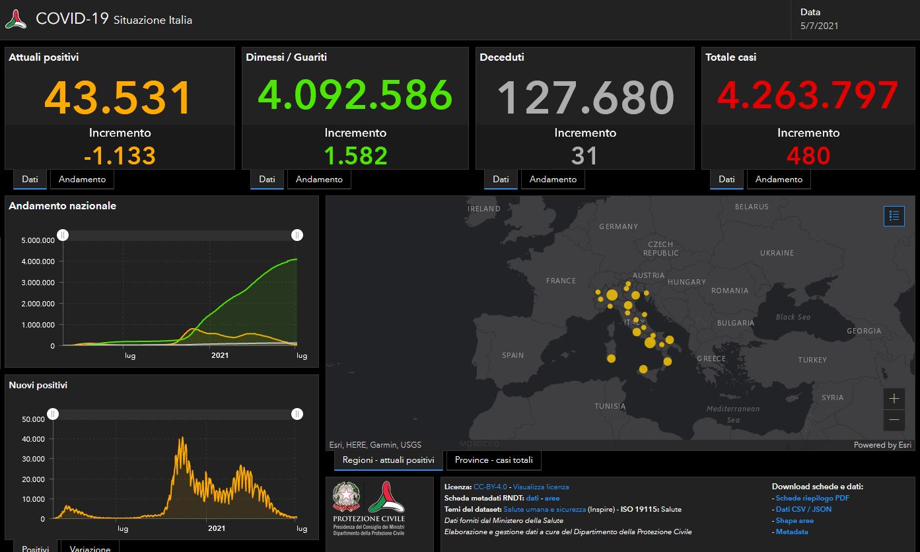Switch to Andamento tab under Attuali positivi
This screenshot has height=552, width=920.
tap(82, 180)
